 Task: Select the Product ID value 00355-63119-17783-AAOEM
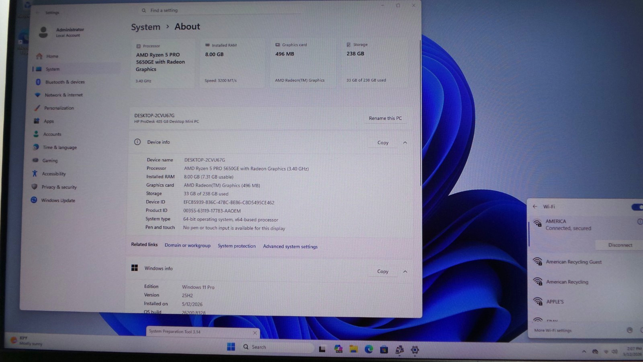click(x=212, y=211)
